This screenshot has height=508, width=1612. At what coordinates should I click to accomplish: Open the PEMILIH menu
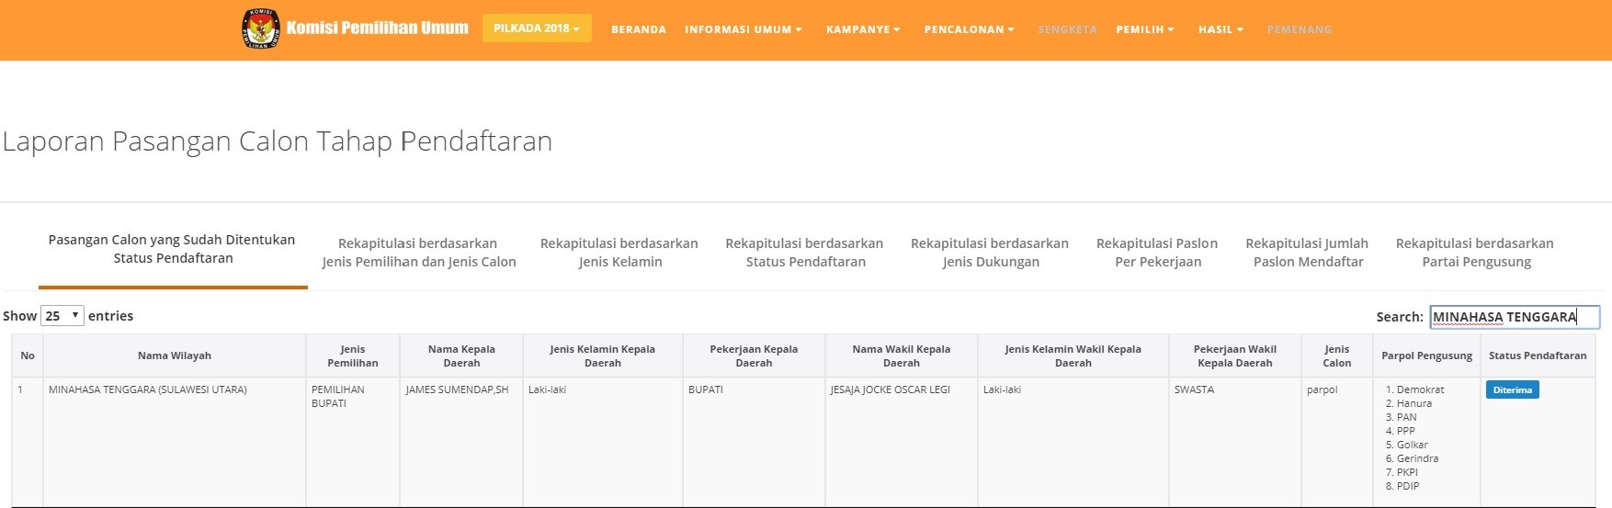1145,29
